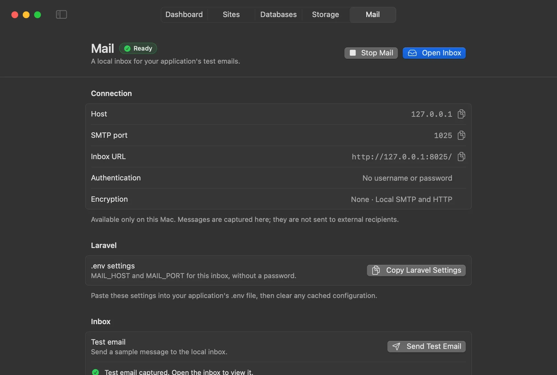Go to the Databases tab
This screenshot has width=557, height=375.
(278, 14)
